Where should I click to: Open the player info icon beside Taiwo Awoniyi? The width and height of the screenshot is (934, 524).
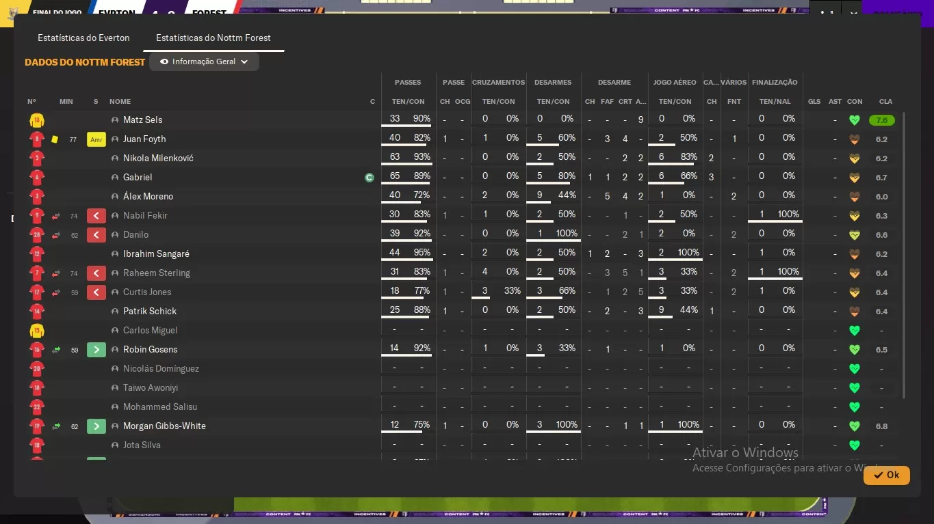tap(115, 388)
